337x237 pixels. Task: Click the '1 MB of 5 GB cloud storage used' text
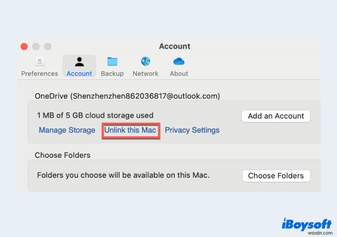[x=95, y=116]
